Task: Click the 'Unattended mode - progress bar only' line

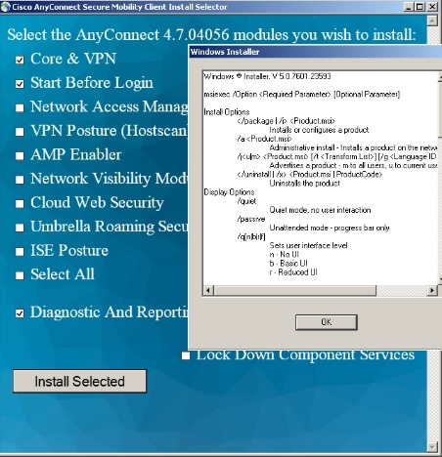Action: 330,228
